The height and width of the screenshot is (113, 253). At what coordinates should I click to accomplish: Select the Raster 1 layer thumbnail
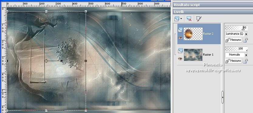tap(193, 55)
